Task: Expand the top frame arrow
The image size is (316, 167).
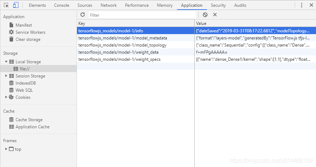Action: pos(6,149)
